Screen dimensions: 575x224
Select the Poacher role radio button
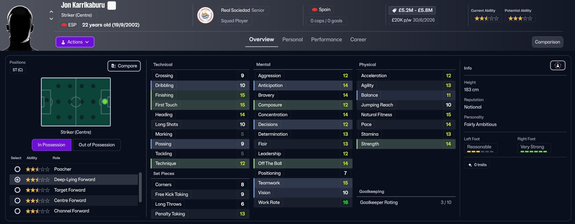point(18,169)
